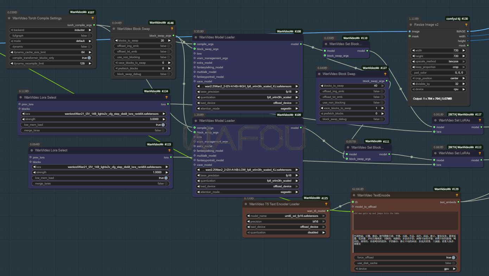Open crop_position center dropdown

[439, 78]
